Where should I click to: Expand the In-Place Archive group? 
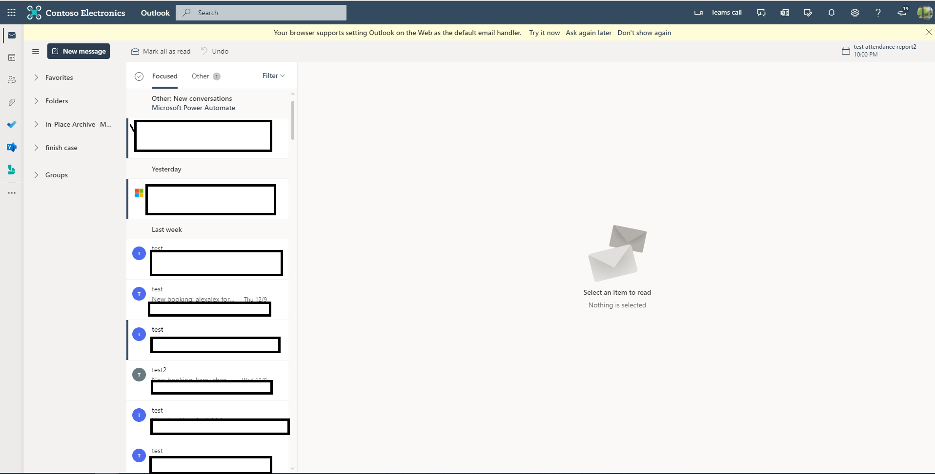(x=36, y=124)
